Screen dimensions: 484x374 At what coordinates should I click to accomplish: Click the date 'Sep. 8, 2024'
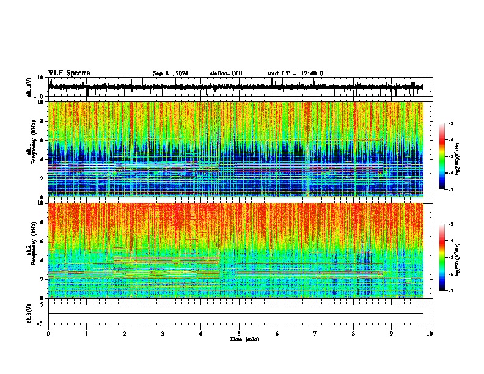170,73
